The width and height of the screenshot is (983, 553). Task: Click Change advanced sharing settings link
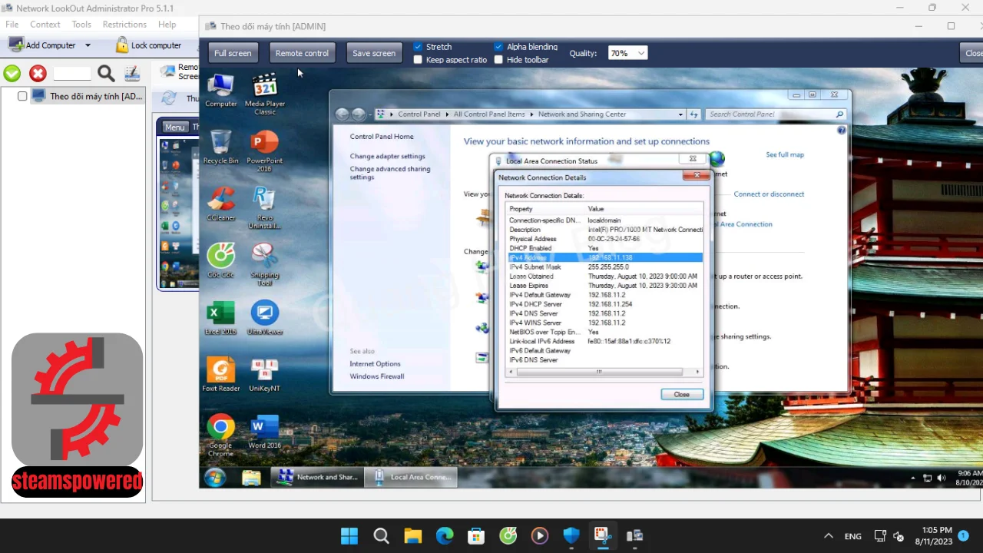tap(390, 173)
